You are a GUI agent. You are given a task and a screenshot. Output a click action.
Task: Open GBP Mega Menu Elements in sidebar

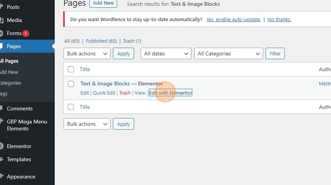27,125
